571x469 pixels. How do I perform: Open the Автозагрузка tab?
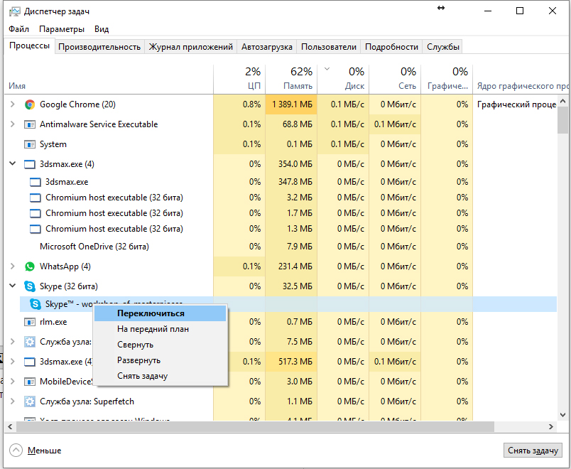[267, 47]
